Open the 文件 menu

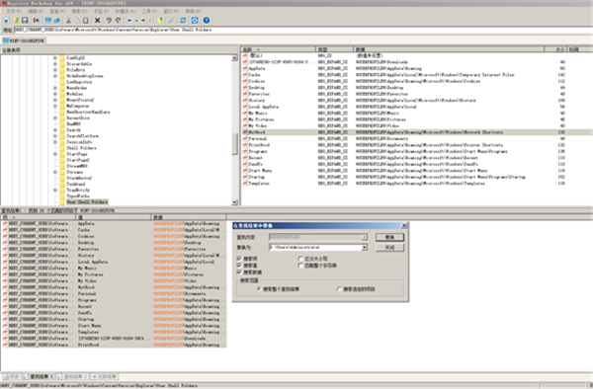(x=14, y=11)
